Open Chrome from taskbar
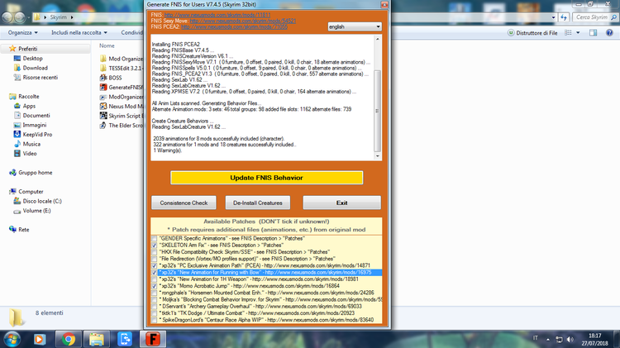 point(68,339)
